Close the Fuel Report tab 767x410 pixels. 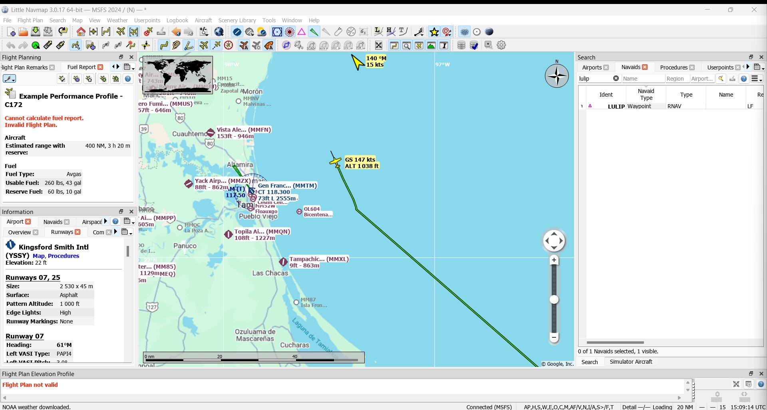(101, 67)
